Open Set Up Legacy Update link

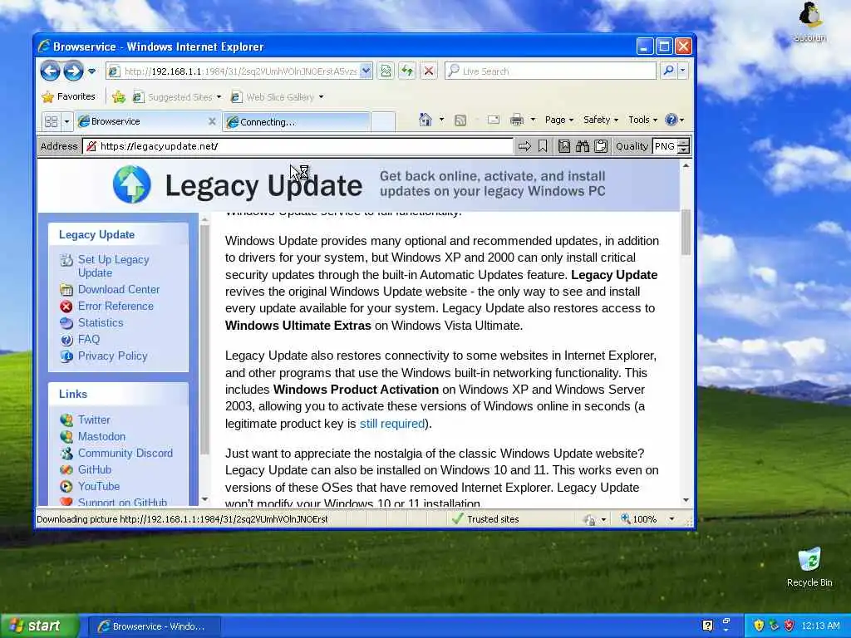tap(113, 266)
